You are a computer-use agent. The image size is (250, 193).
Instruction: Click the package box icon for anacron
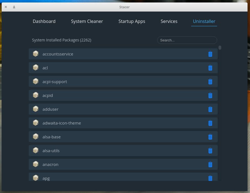(36, 164)
